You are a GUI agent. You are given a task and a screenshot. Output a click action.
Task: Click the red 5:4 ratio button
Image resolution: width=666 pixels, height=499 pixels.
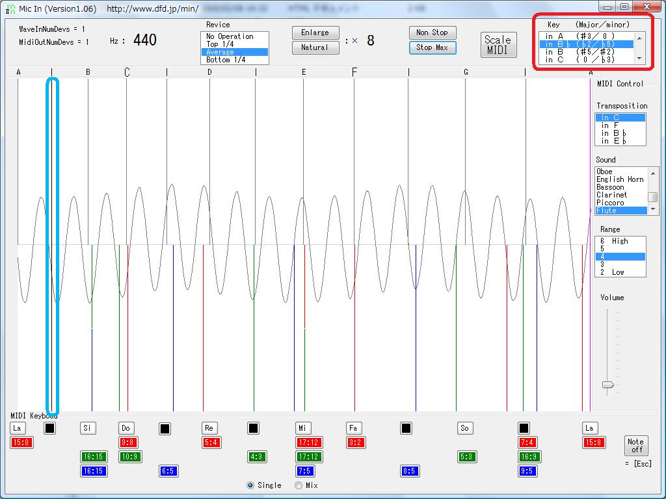(211, 442)
